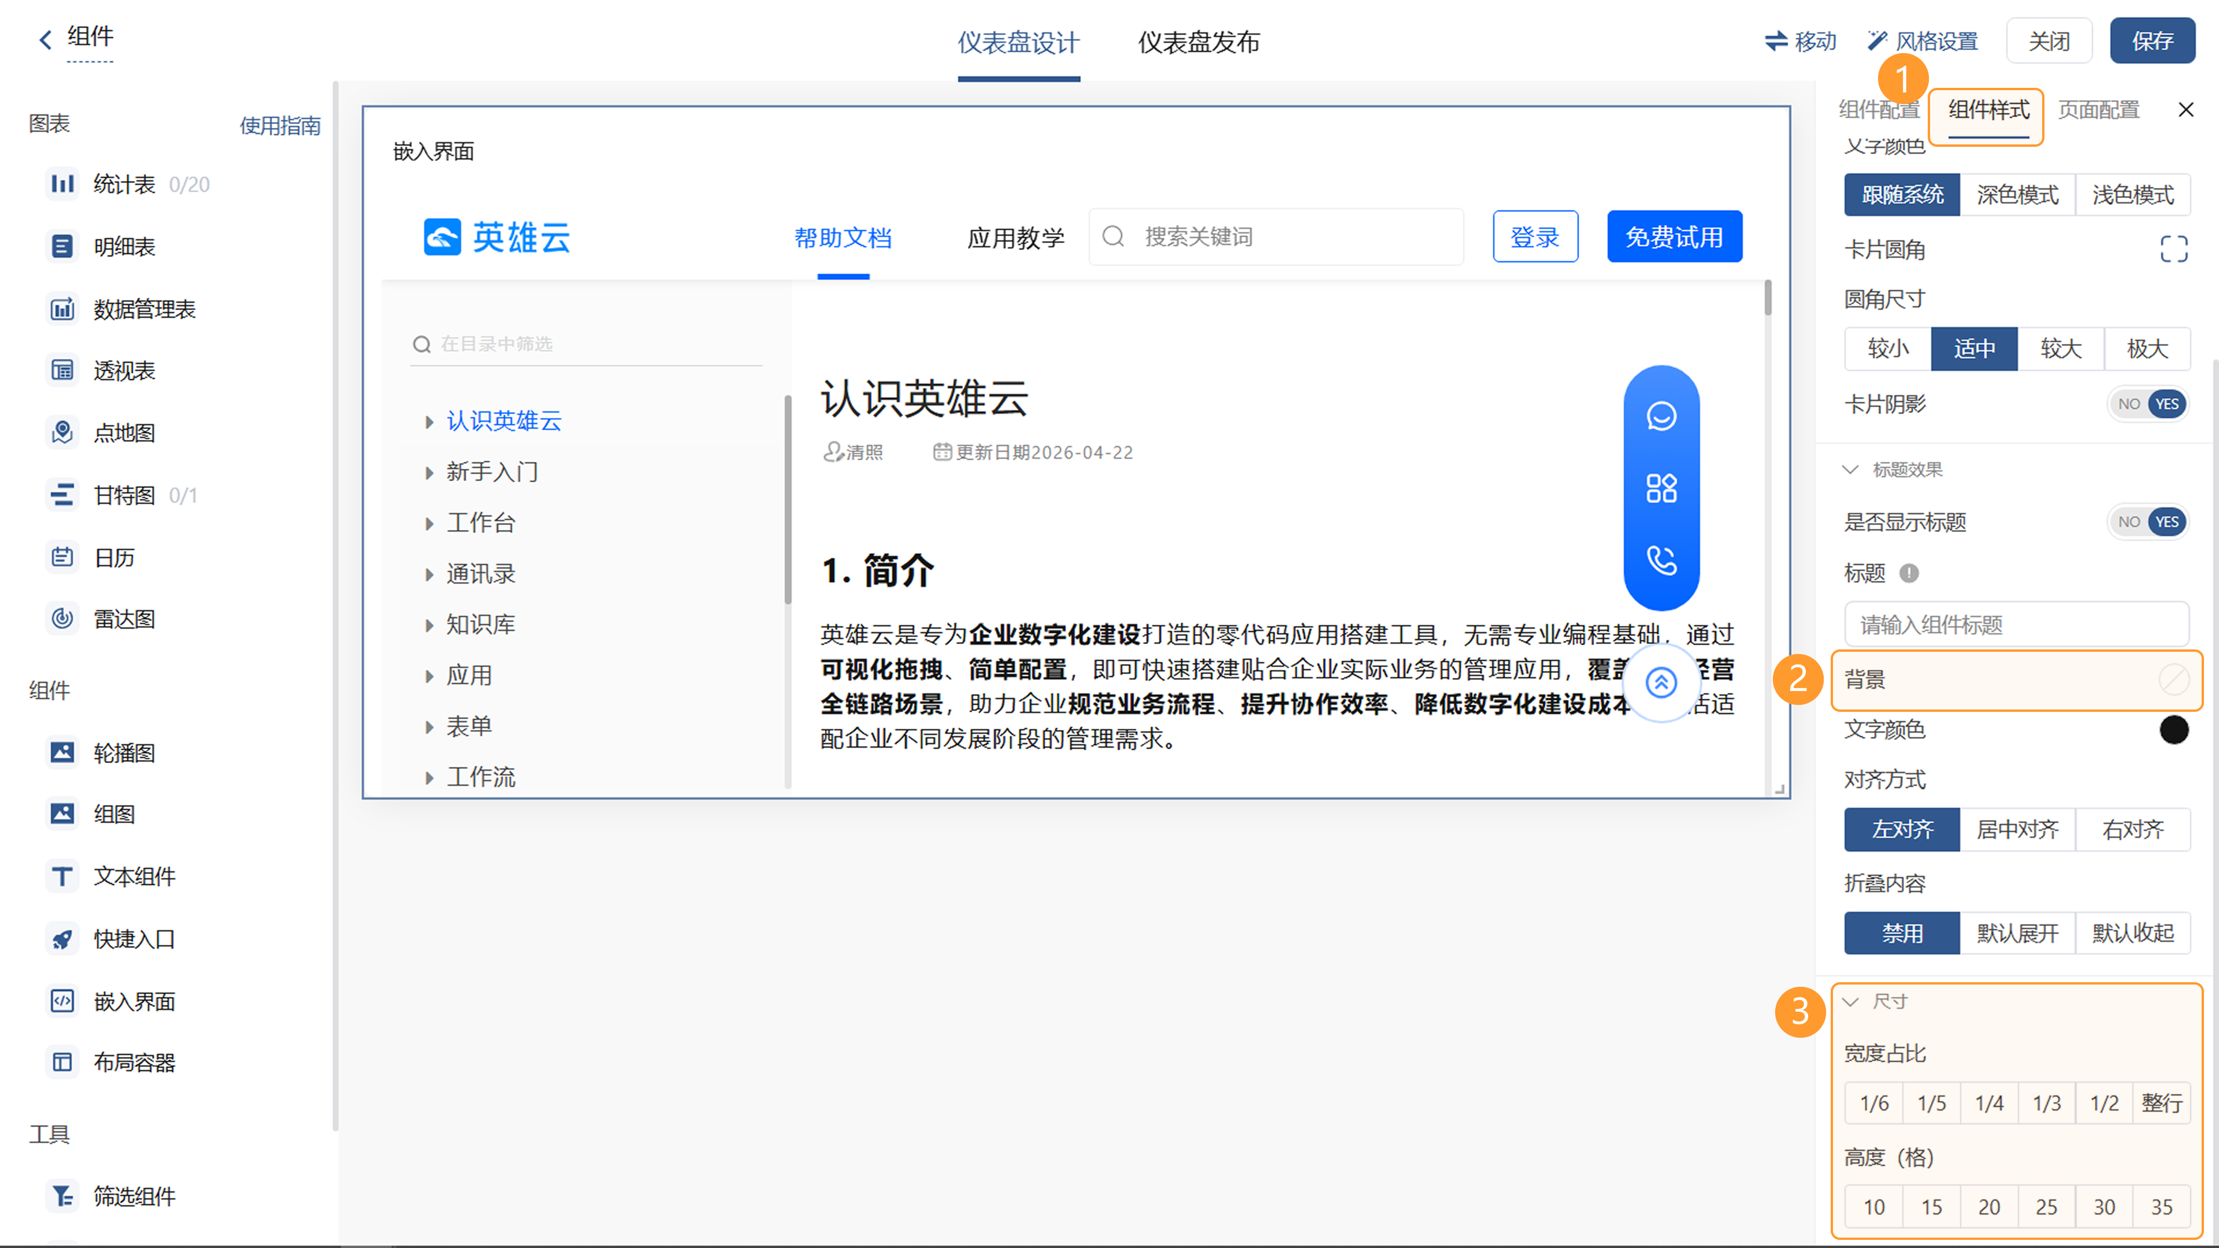The image size is (2219, 1248).
Task: Select the 透视表 icon
Action: pos(62,370)
